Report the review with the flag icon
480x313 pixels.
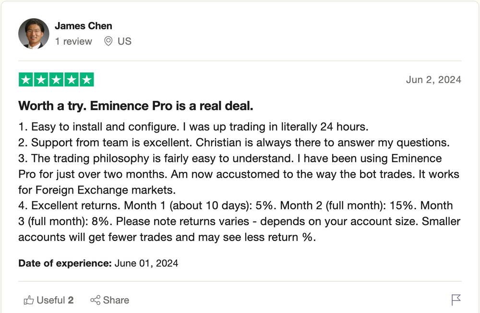coord(456,300)
